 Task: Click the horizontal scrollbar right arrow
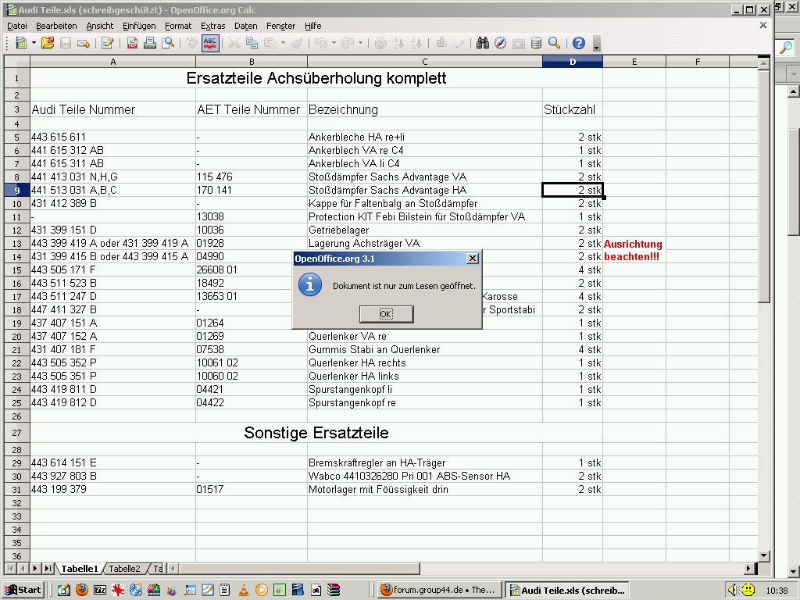(x=750, y=569)
